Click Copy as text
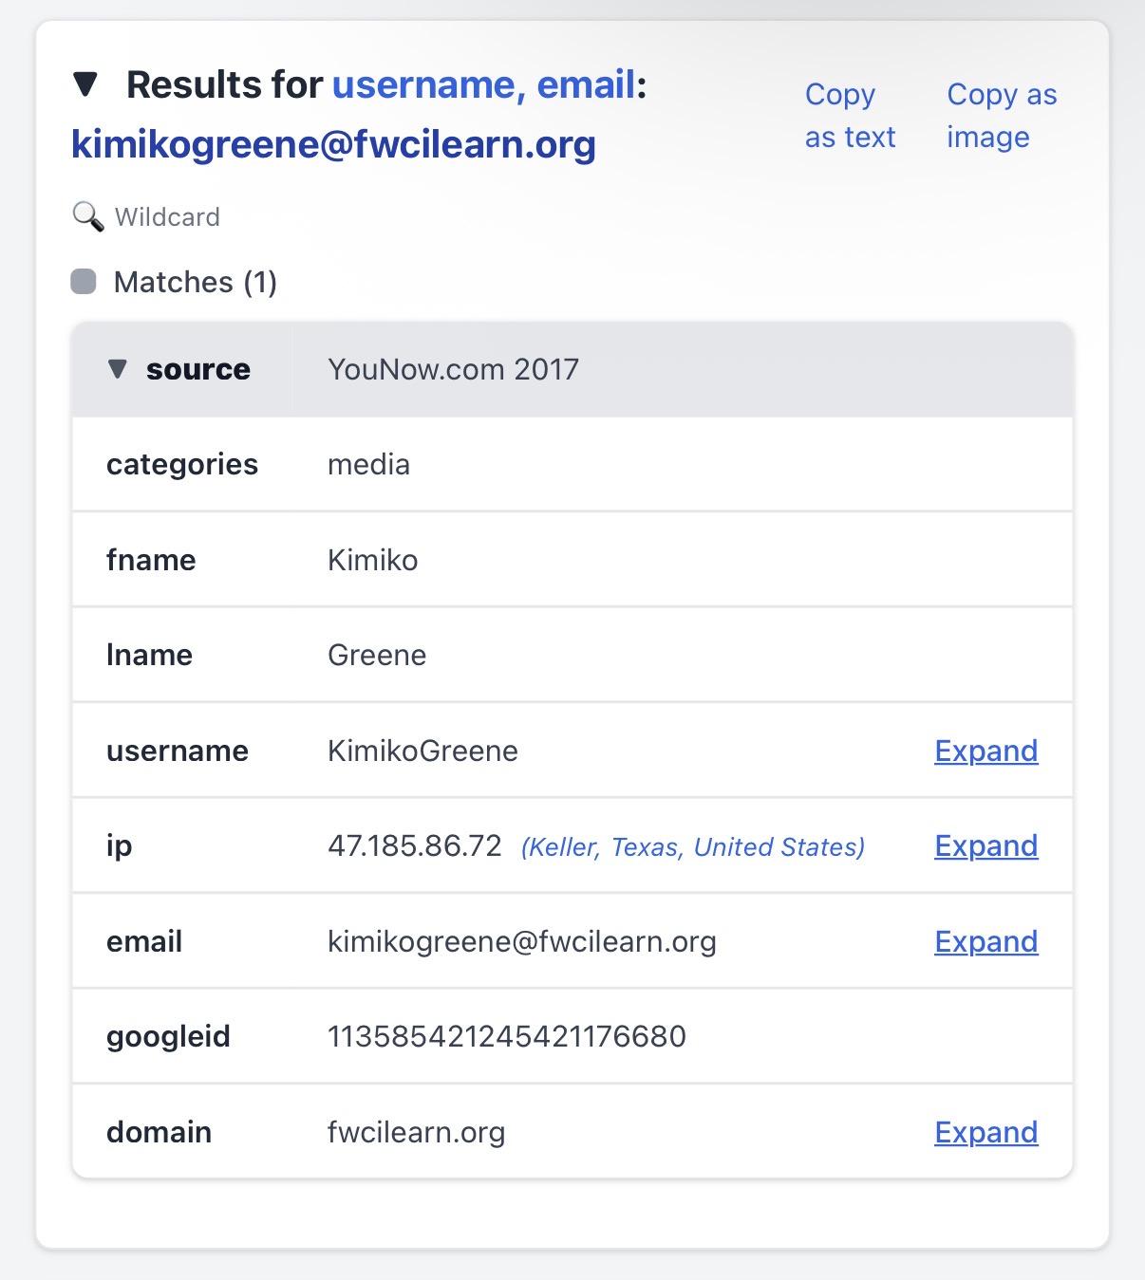Screen dimensions: 1145x1280 pyautogui.click(x=850, y=116)
